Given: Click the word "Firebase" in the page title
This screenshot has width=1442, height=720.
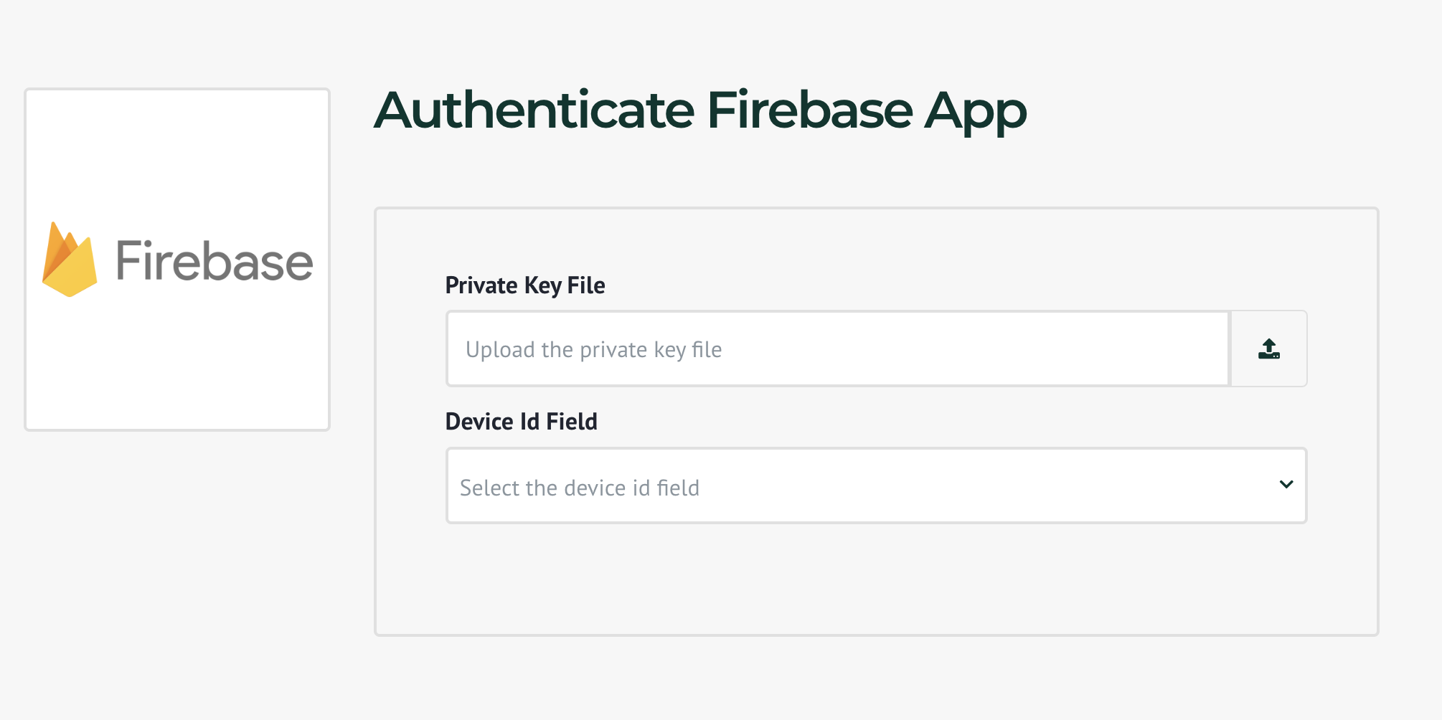Looking at the screenshot, I should 809,111.
